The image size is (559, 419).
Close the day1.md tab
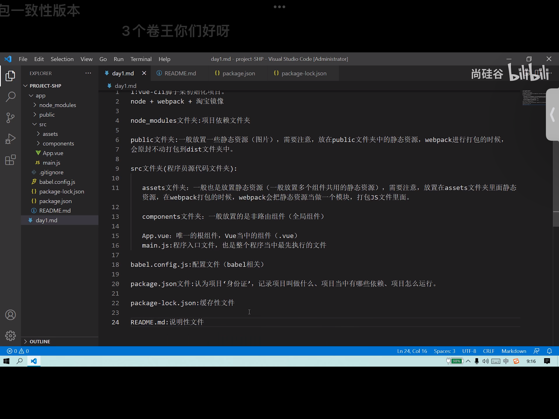pyautogui.click(x=144, y=73)
